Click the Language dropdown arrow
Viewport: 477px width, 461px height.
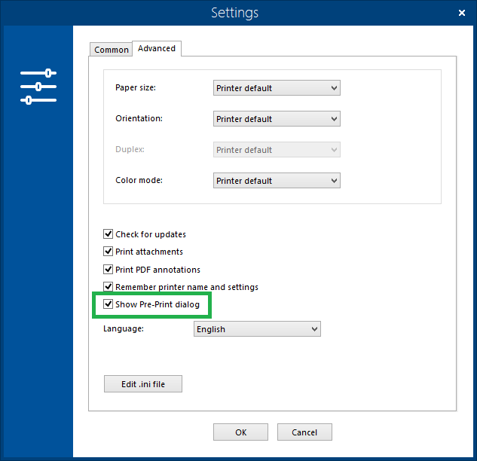coord(314,329)
